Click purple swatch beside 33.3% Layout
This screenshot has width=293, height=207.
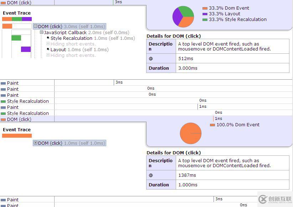tap(205, 14)
